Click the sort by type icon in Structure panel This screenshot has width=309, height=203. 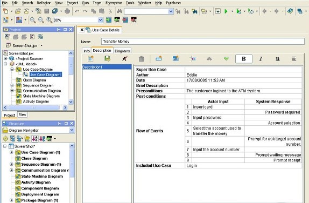pos(42,139)
